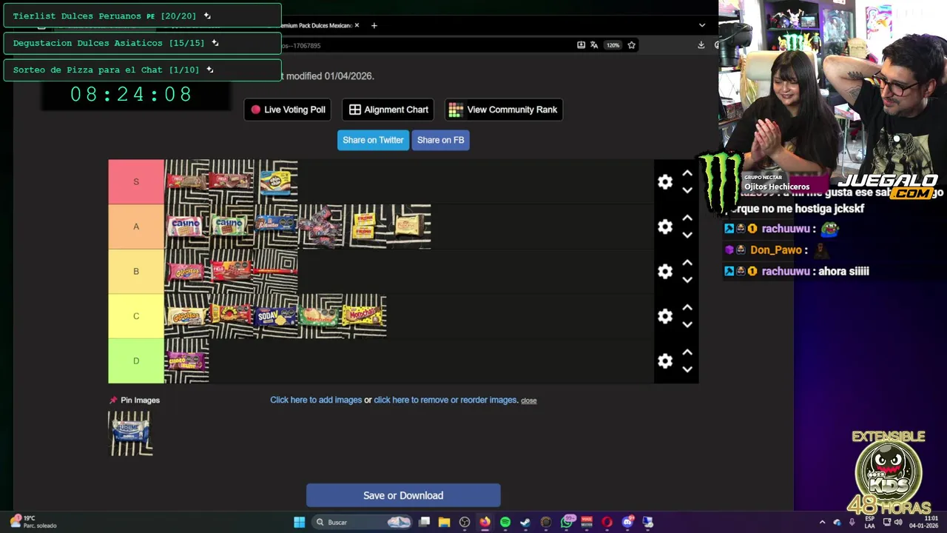Move tier S row down with arrow
This screenshot has width=947, height=533.
click(x=687, y=190)
